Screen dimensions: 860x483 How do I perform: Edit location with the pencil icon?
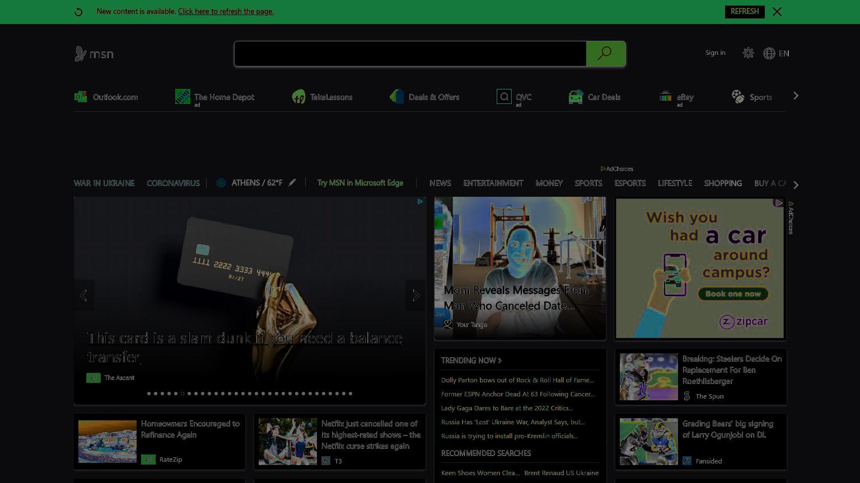pyautogui.click(x=292, y=182)
